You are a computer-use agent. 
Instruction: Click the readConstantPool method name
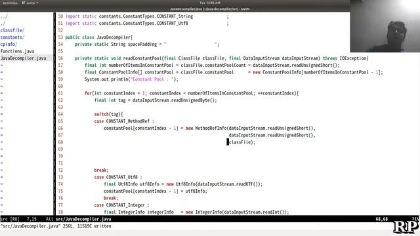point(142,58)
